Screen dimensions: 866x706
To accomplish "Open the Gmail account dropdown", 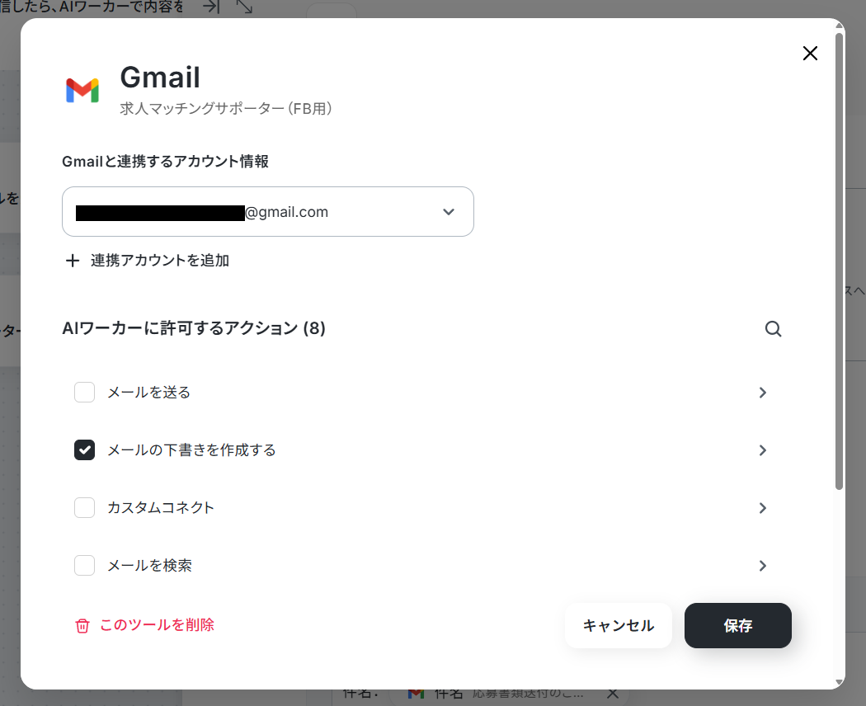I will 268,212.
